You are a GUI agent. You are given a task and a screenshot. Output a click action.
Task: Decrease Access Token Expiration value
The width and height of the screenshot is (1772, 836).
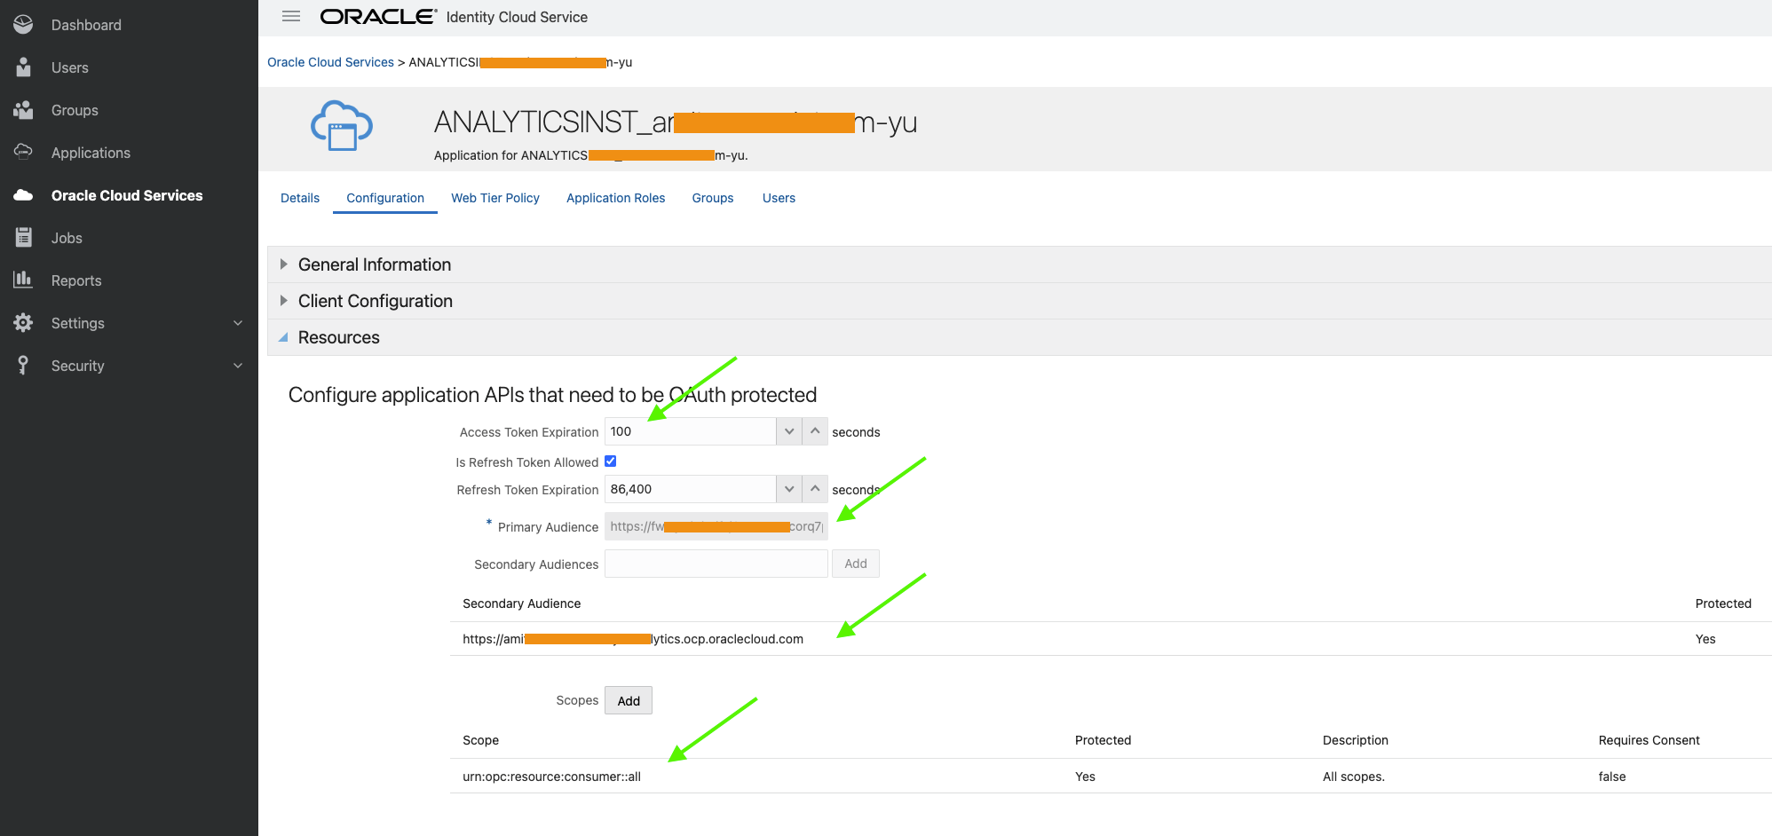coord(789,431)
